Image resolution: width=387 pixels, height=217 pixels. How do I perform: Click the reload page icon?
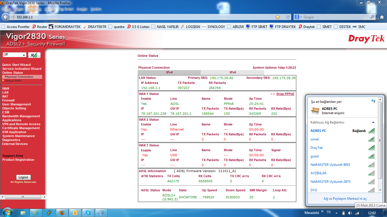pyautogui.click(x=288, y=17)
